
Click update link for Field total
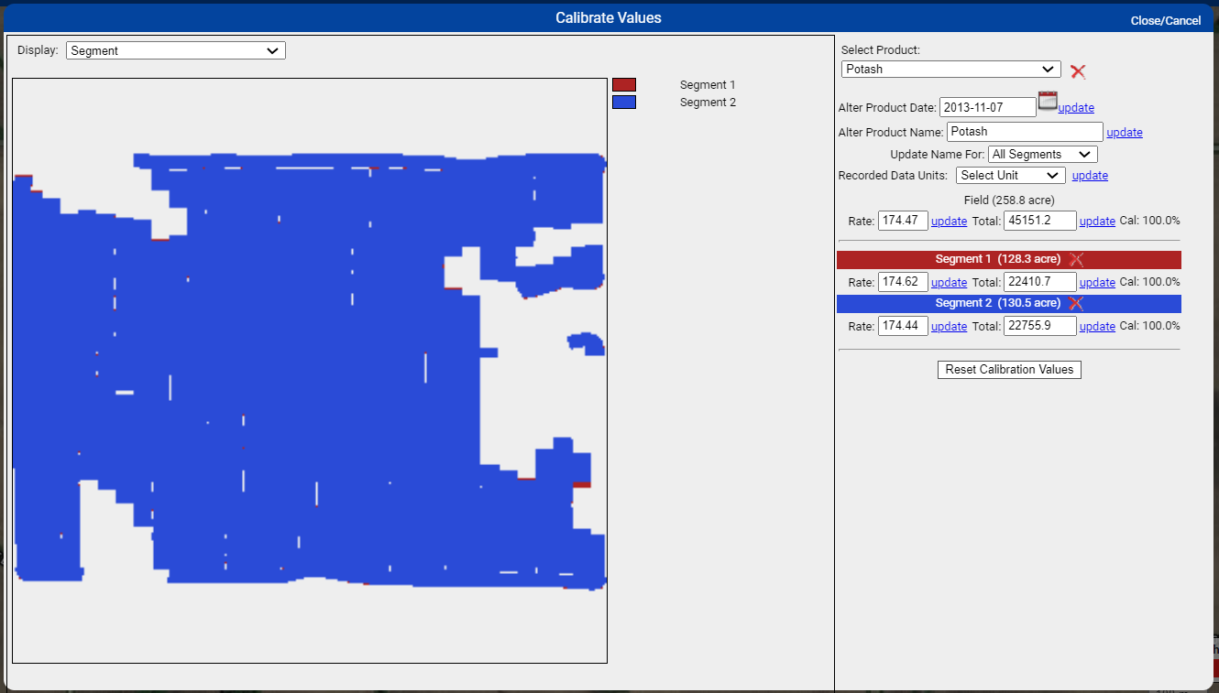pos(1097,222)
